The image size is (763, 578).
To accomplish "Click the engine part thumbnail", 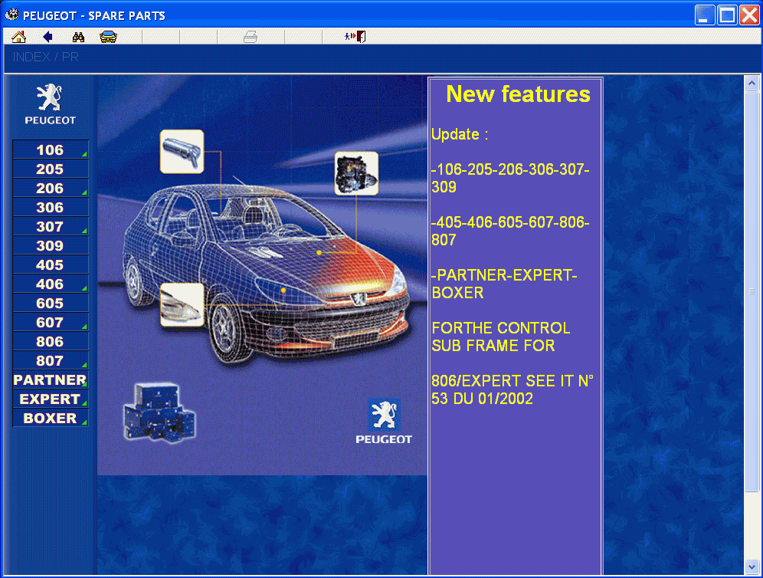I will pyautogui.click(x=356, y=173).
